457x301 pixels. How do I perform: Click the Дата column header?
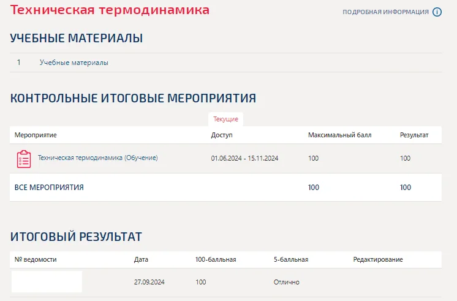pyautogui.click(x=141, y=259)
